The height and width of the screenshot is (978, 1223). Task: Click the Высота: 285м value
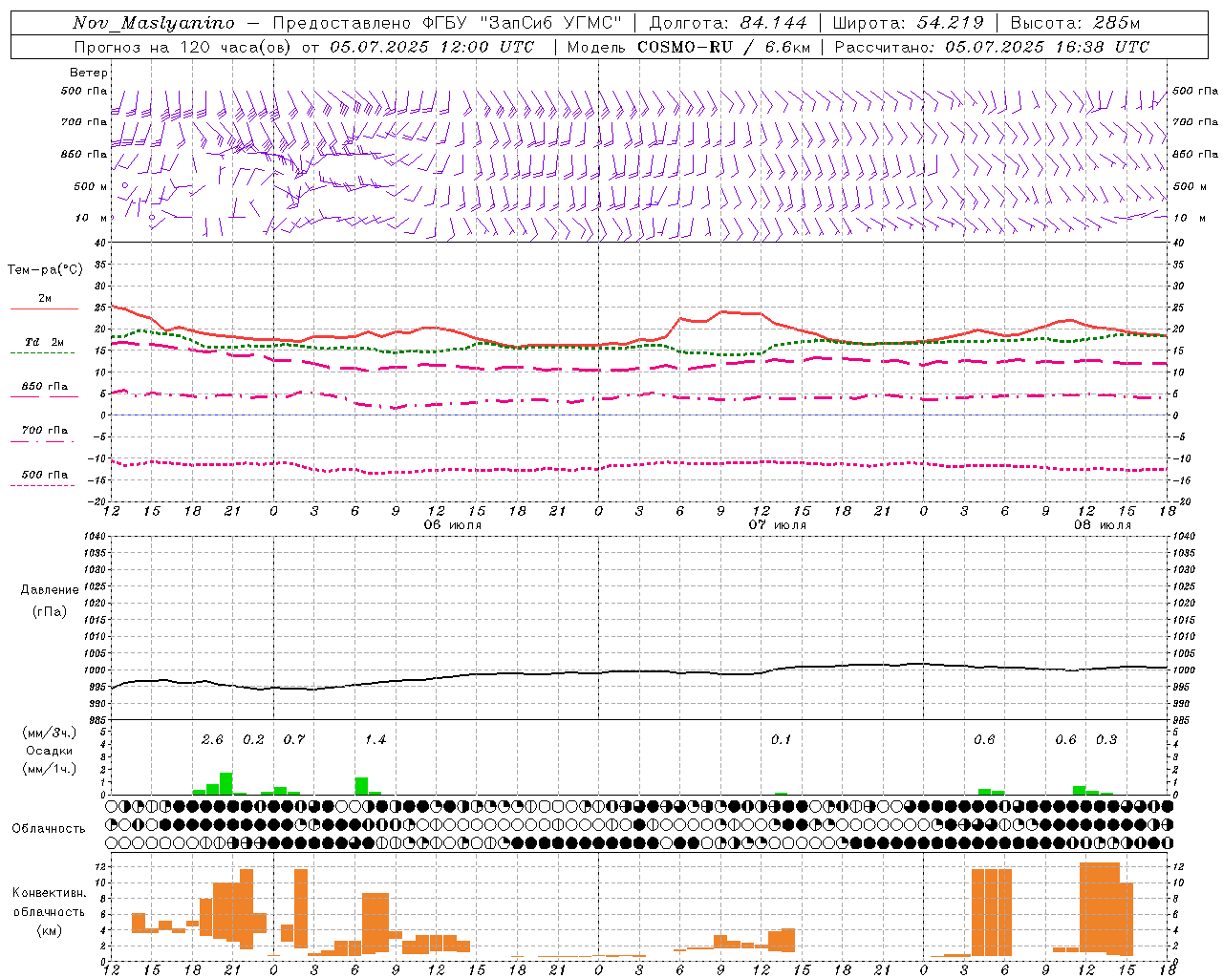(x=1075, y=23)
